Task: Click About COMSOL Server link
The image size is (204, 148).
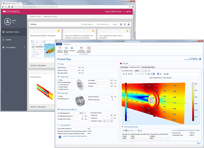Action: click(113, 11)
